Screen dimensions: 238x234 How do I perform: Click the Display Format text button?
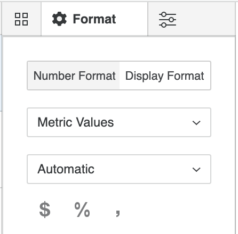tap(164, 76)
